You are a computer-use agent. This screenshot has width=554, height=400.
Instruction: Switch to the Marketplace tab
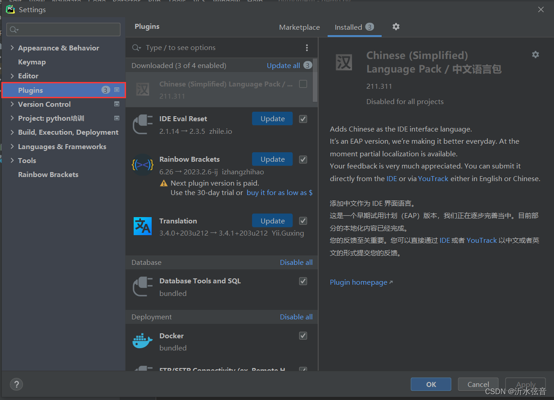click(299, 27)
